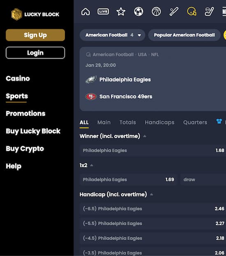Click the Sign Up button
The width and height of the screenshot is (226, 256).
click(x=35, y=35)
